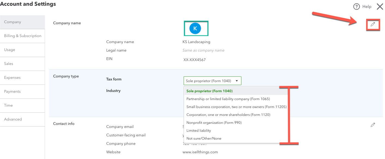Select Sole proprietor (Form 1040) option

(209, 91)
